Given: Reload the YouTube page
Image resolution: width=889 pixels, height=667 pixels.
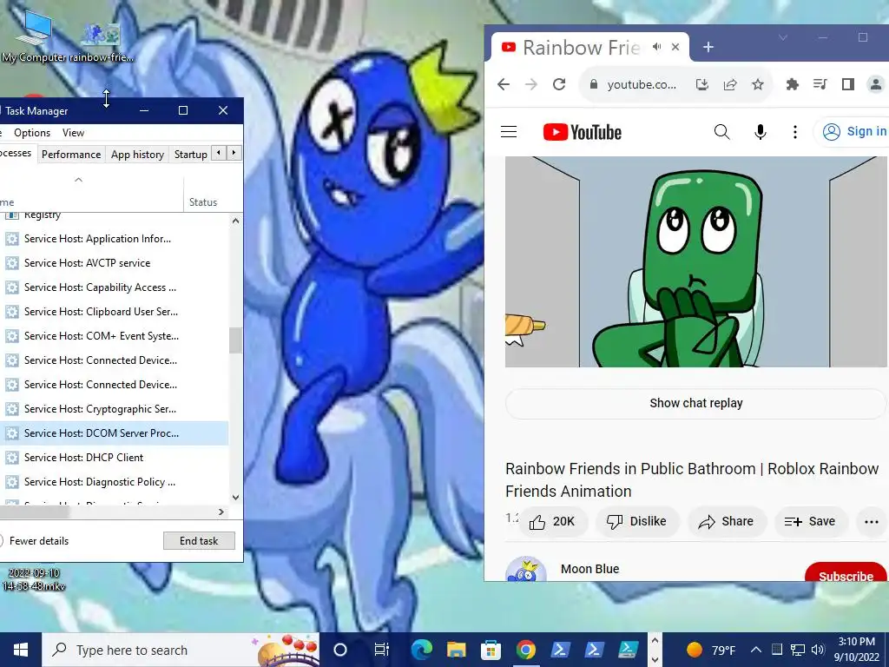Looking at the screenshot, I should tap(559, 84).
